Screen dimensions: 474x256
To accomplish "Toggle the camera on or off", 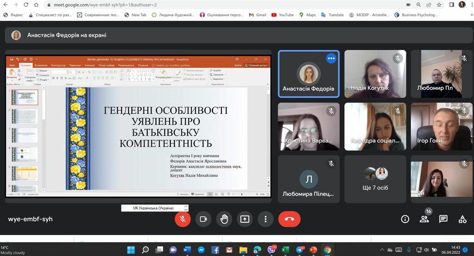I will coord(203,219).
